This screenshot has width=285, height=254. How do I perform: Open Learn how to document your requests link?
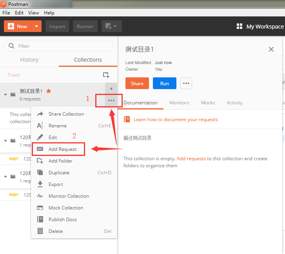point(176,120)
